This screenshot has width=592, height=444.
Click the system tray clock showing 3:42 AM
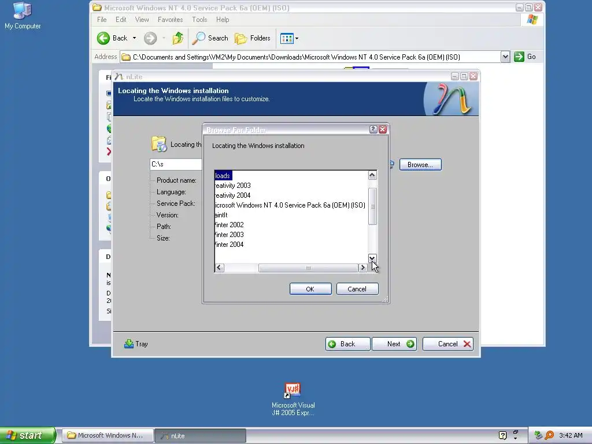click(x=571, y=435)
